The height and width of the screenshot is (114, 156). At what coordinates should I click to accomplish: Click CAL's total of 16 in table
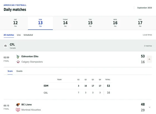108,93
